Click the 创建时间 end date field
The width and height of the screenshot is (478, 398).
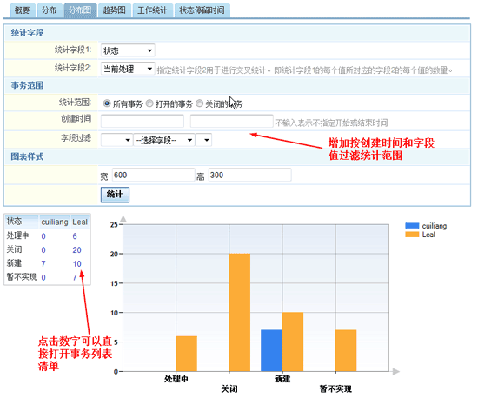(x=232, y=122)
